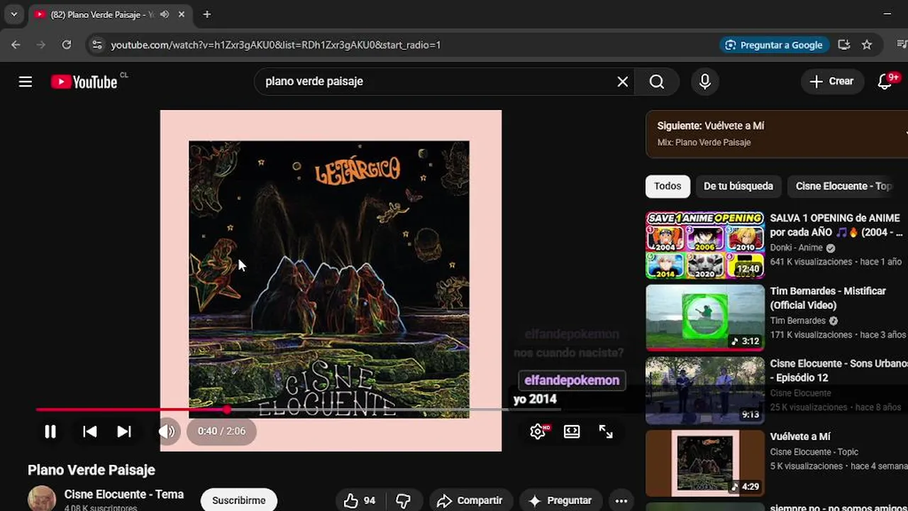908x511 pixels.
Task: Skip to next track
Action: 124,432
